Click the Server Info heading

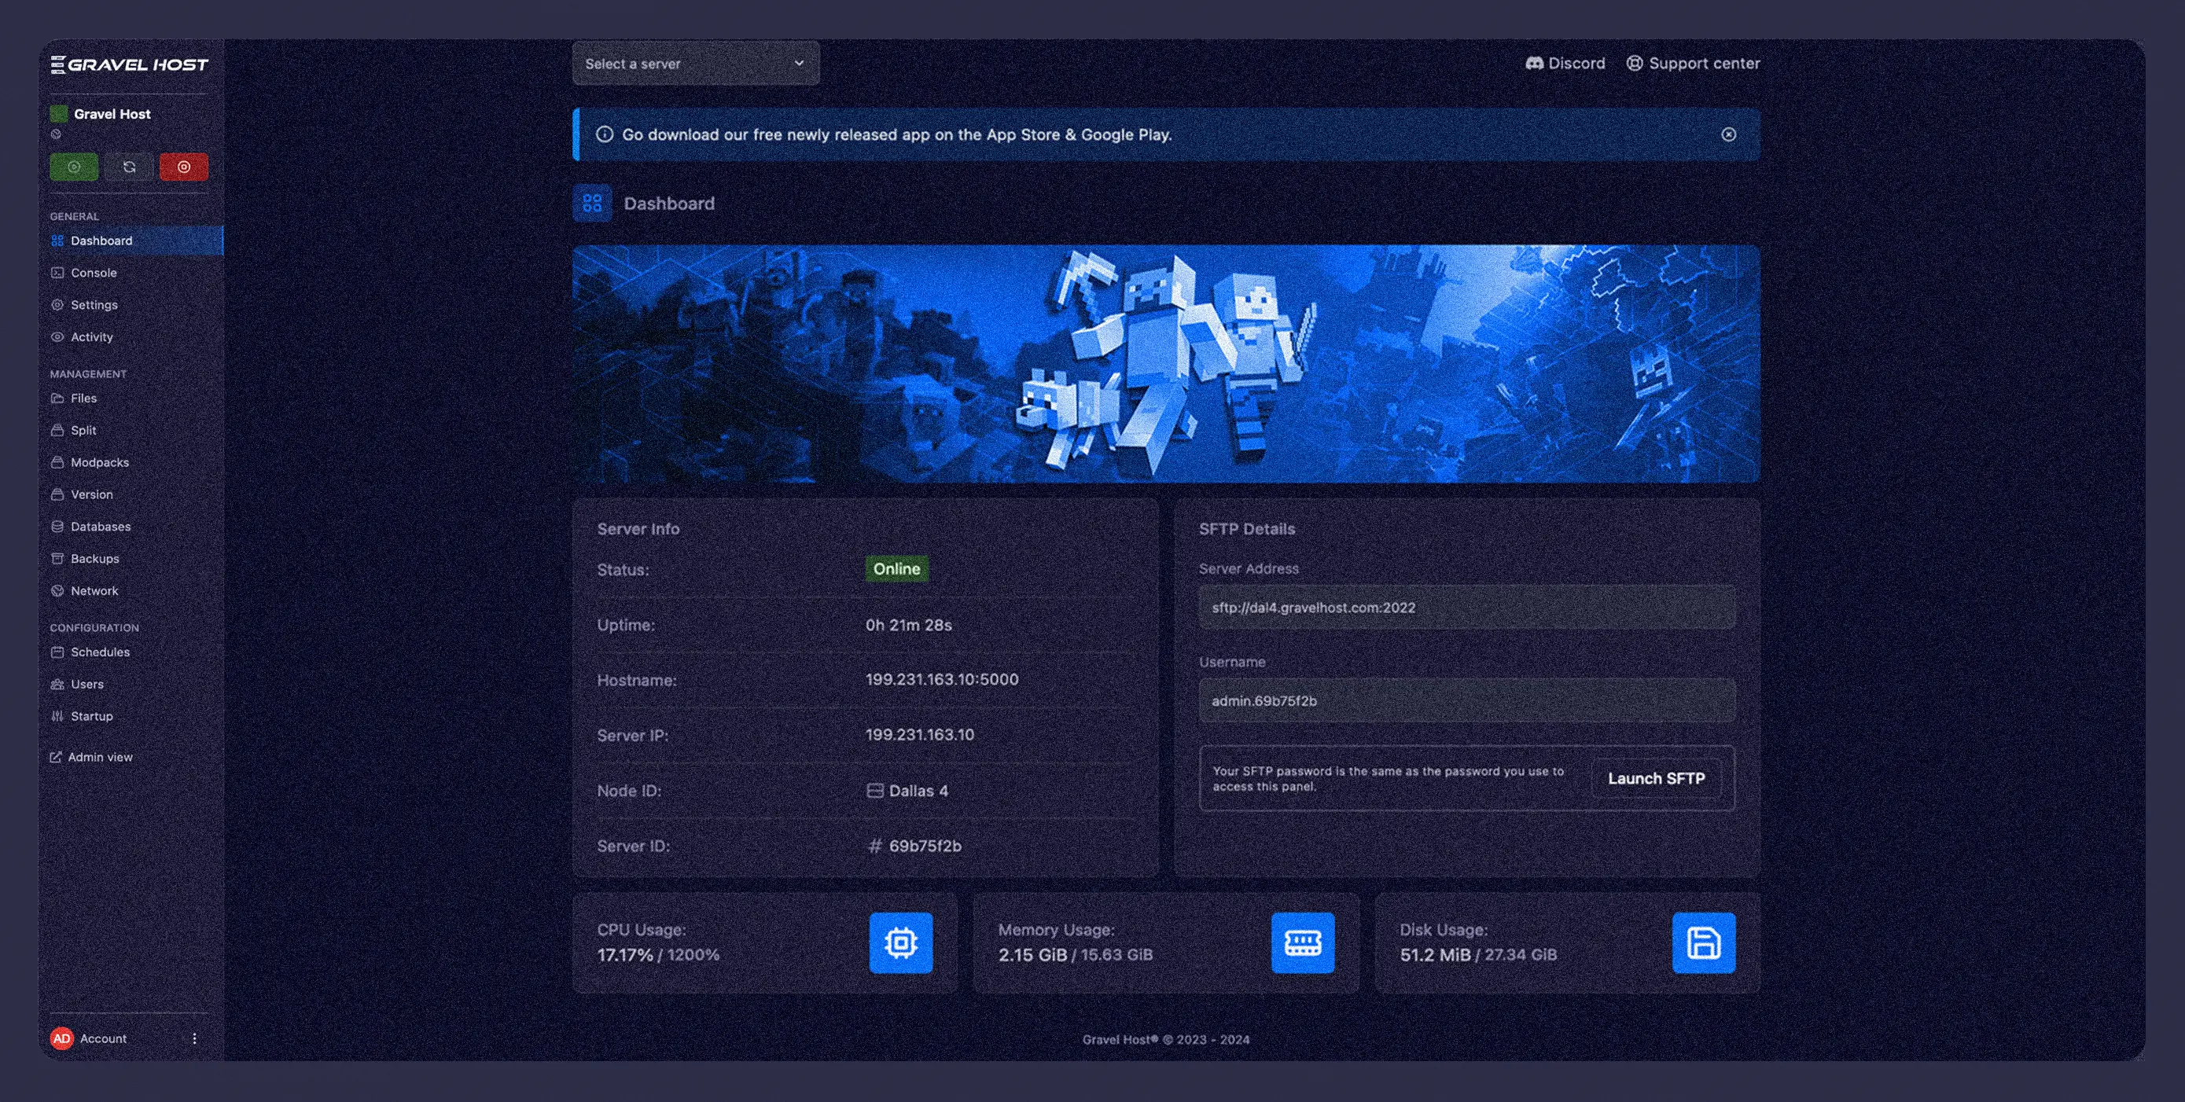[638, 529]
